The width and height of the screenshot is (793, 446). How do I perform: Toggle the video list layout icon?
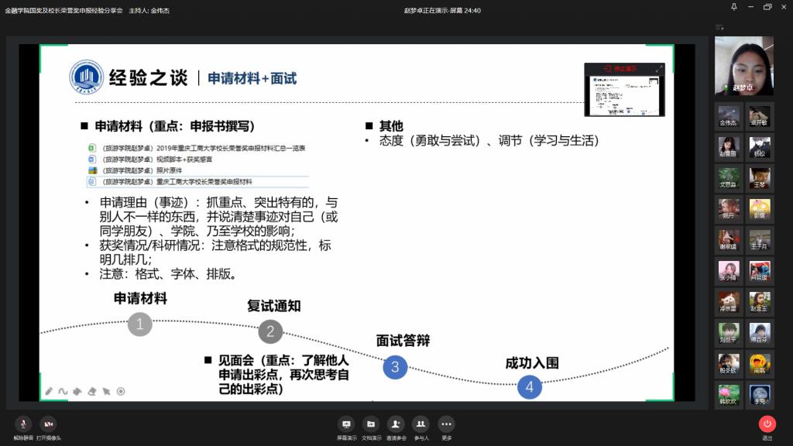pos(719,27)
